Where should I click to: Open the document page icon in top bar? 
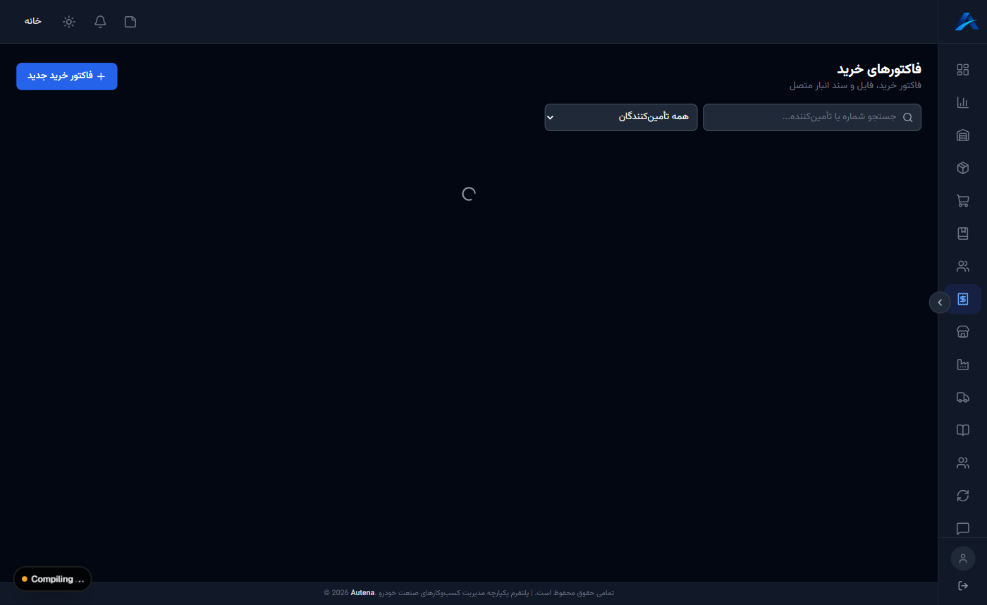tap(130, 21)
